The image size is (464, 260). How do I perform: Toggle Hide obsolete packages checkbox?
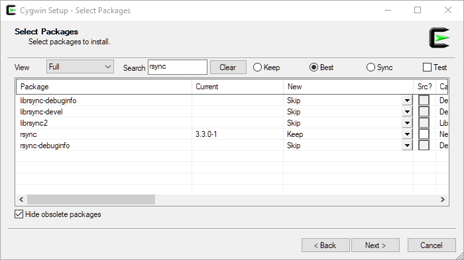pyautogui.click(x=19, y=214)
